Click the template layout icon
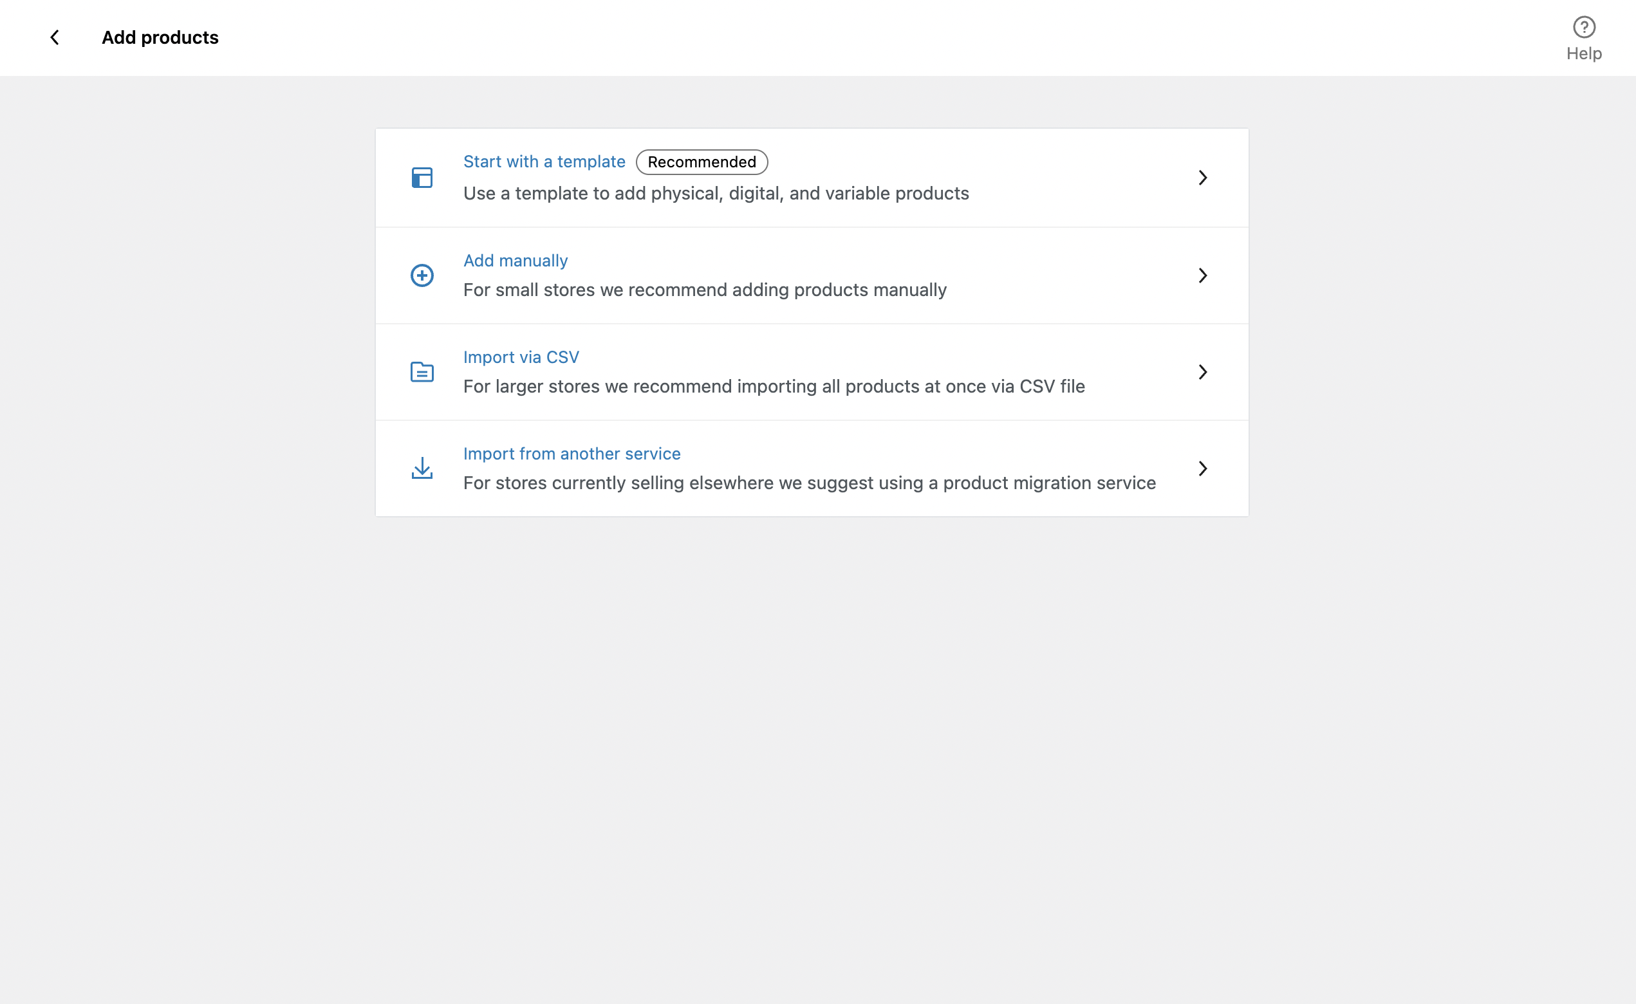Viewport: 1636px width, 1004px height. click(x=422, y=178)
